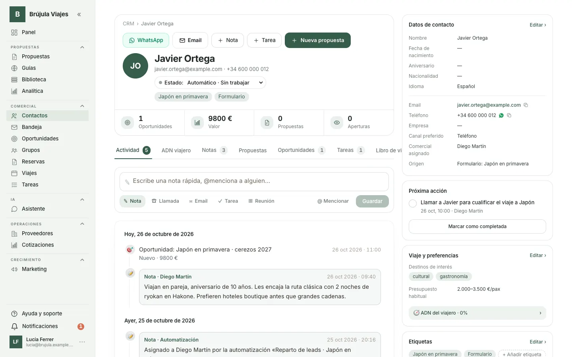Collapse the Crecimiento sidebar section
Image resolution: width=572 pixels, height=357 pixels.
coord(82,260)
